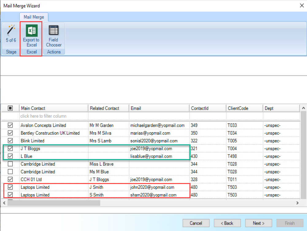Screen dimensions: 307x231
Task: Toggle the select-all header checkbox
Action: coord(10,108)
